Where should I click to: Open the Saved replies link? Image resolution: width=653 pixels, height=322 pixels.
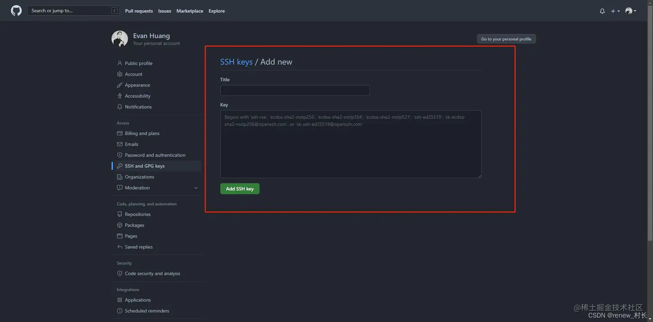(139, 247)
